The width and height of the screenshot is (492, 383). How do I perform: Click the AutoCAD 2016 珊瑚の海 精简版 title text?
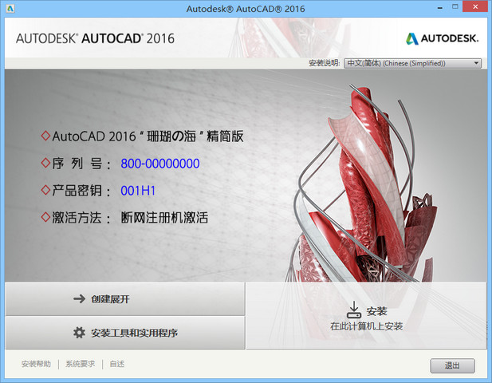point(148,136)
